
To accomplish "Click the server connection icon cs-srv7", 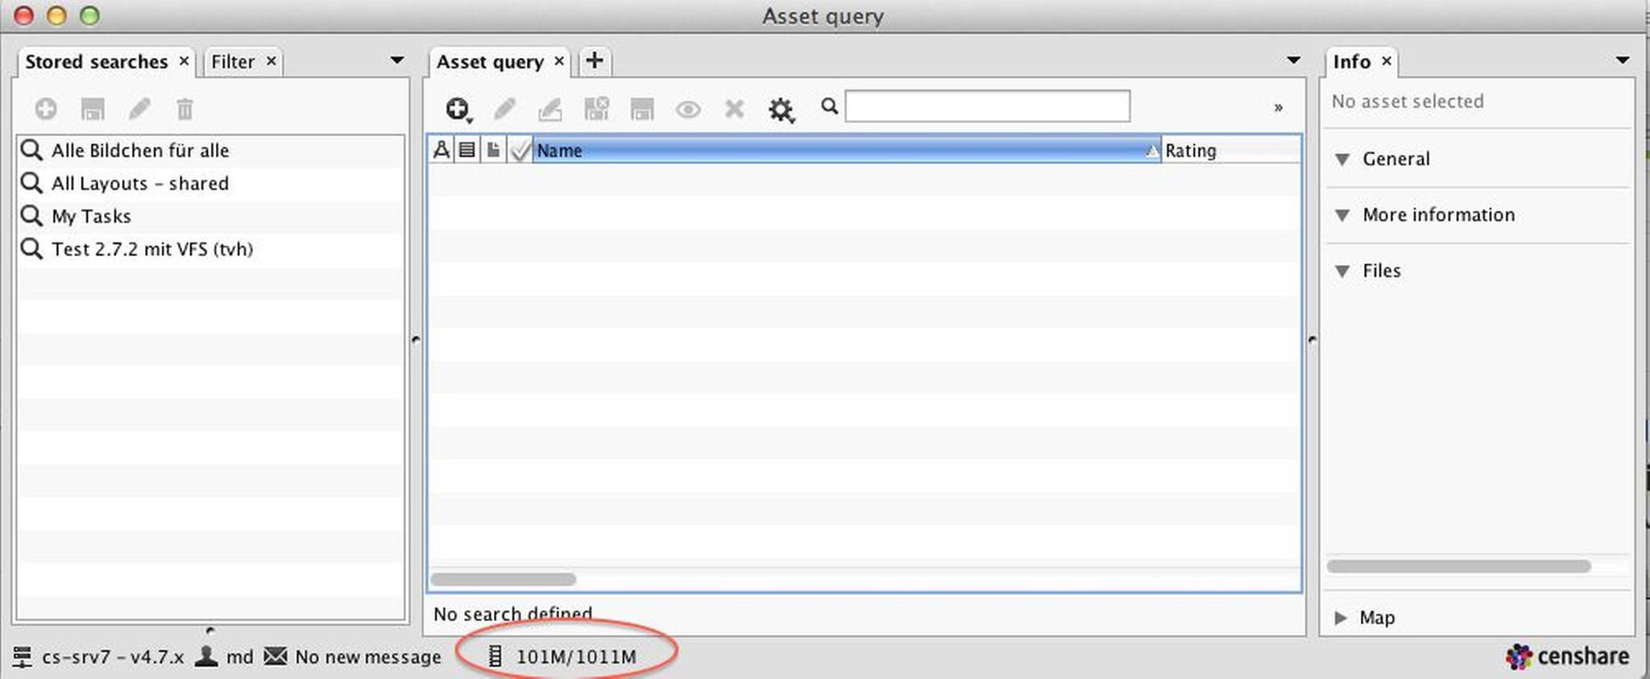I will tap(23, 657).
